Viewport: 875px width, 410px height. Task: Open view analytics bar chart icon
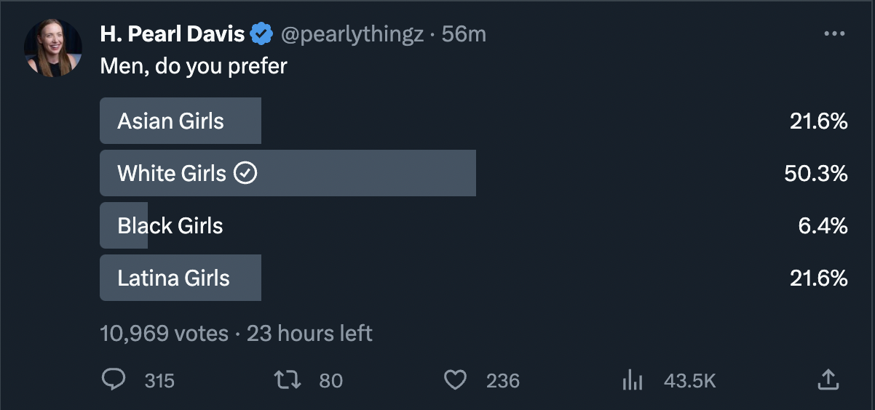(631, 380)
